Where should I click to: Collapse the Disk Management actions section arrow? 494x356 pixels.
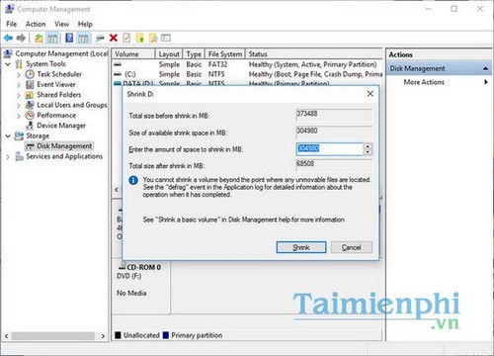(x=485, y=68)
